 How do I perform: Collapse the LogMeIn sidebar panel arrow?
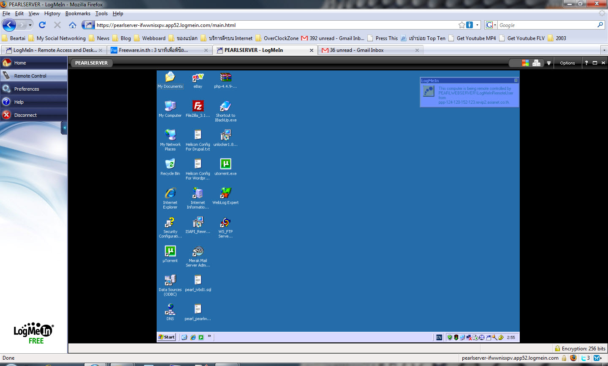pyautogui.click(x=64, y=128)
